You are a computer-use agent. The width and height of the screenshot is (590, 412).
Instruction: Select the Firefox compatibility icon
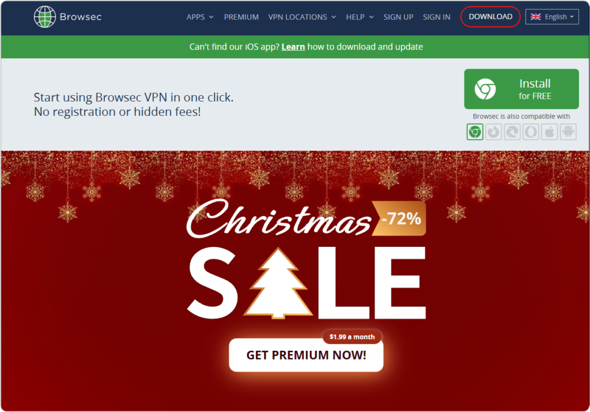click(494, 132)
